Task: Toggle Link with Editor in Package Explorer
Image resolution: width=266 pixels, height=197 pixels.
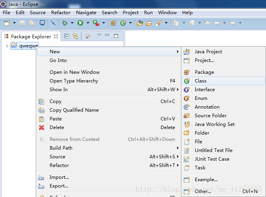Action: (76, 36)
